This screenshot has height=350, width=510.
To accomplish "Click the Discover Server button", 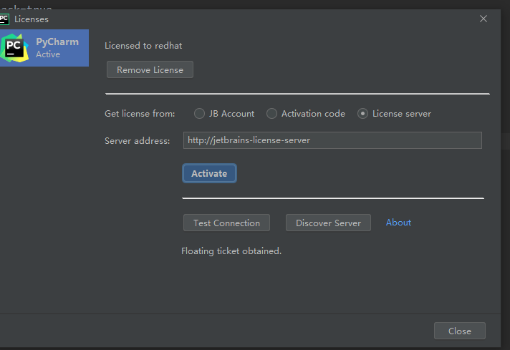I will click(328, 223).
